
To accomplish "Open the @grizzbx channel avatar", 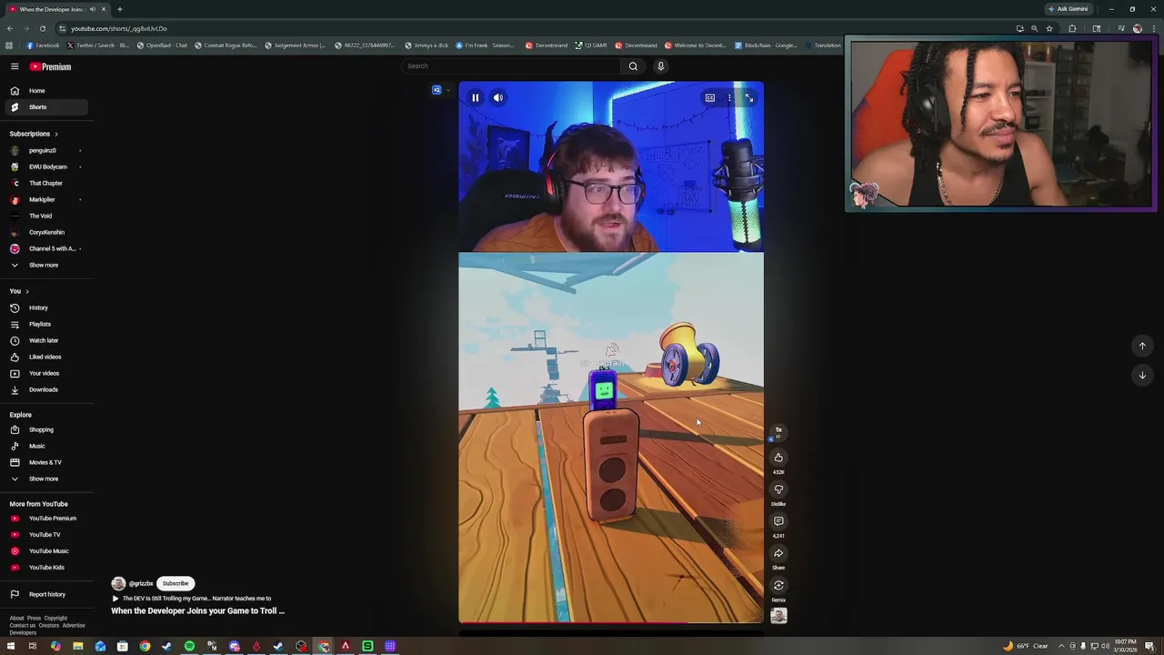I will pyautogui.click(x=118, y=583).
